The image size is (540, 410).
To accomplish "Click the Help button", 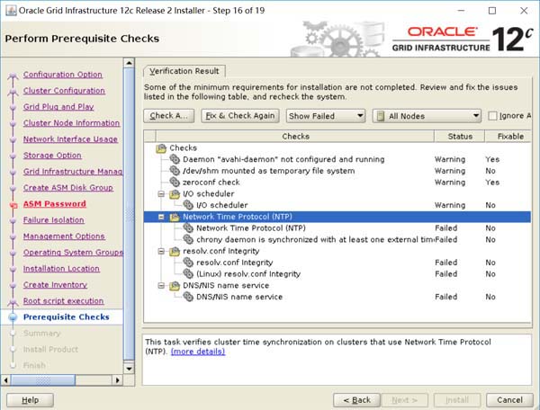I will coord(30,400).
